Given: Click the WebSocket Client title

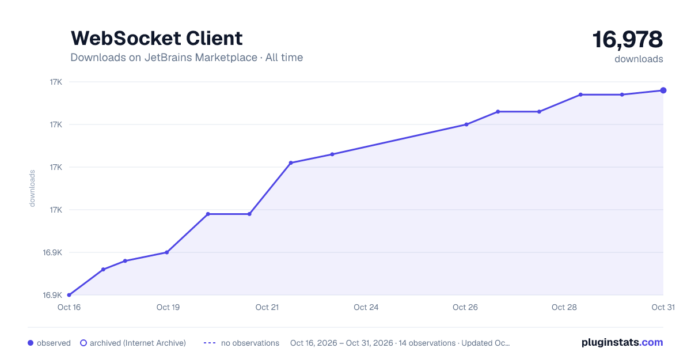Looking at the screenshot, I should pyautogui.click(x=157, y=38).
